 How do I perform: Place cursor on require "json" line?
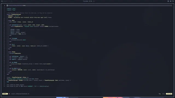click(11, 8)
